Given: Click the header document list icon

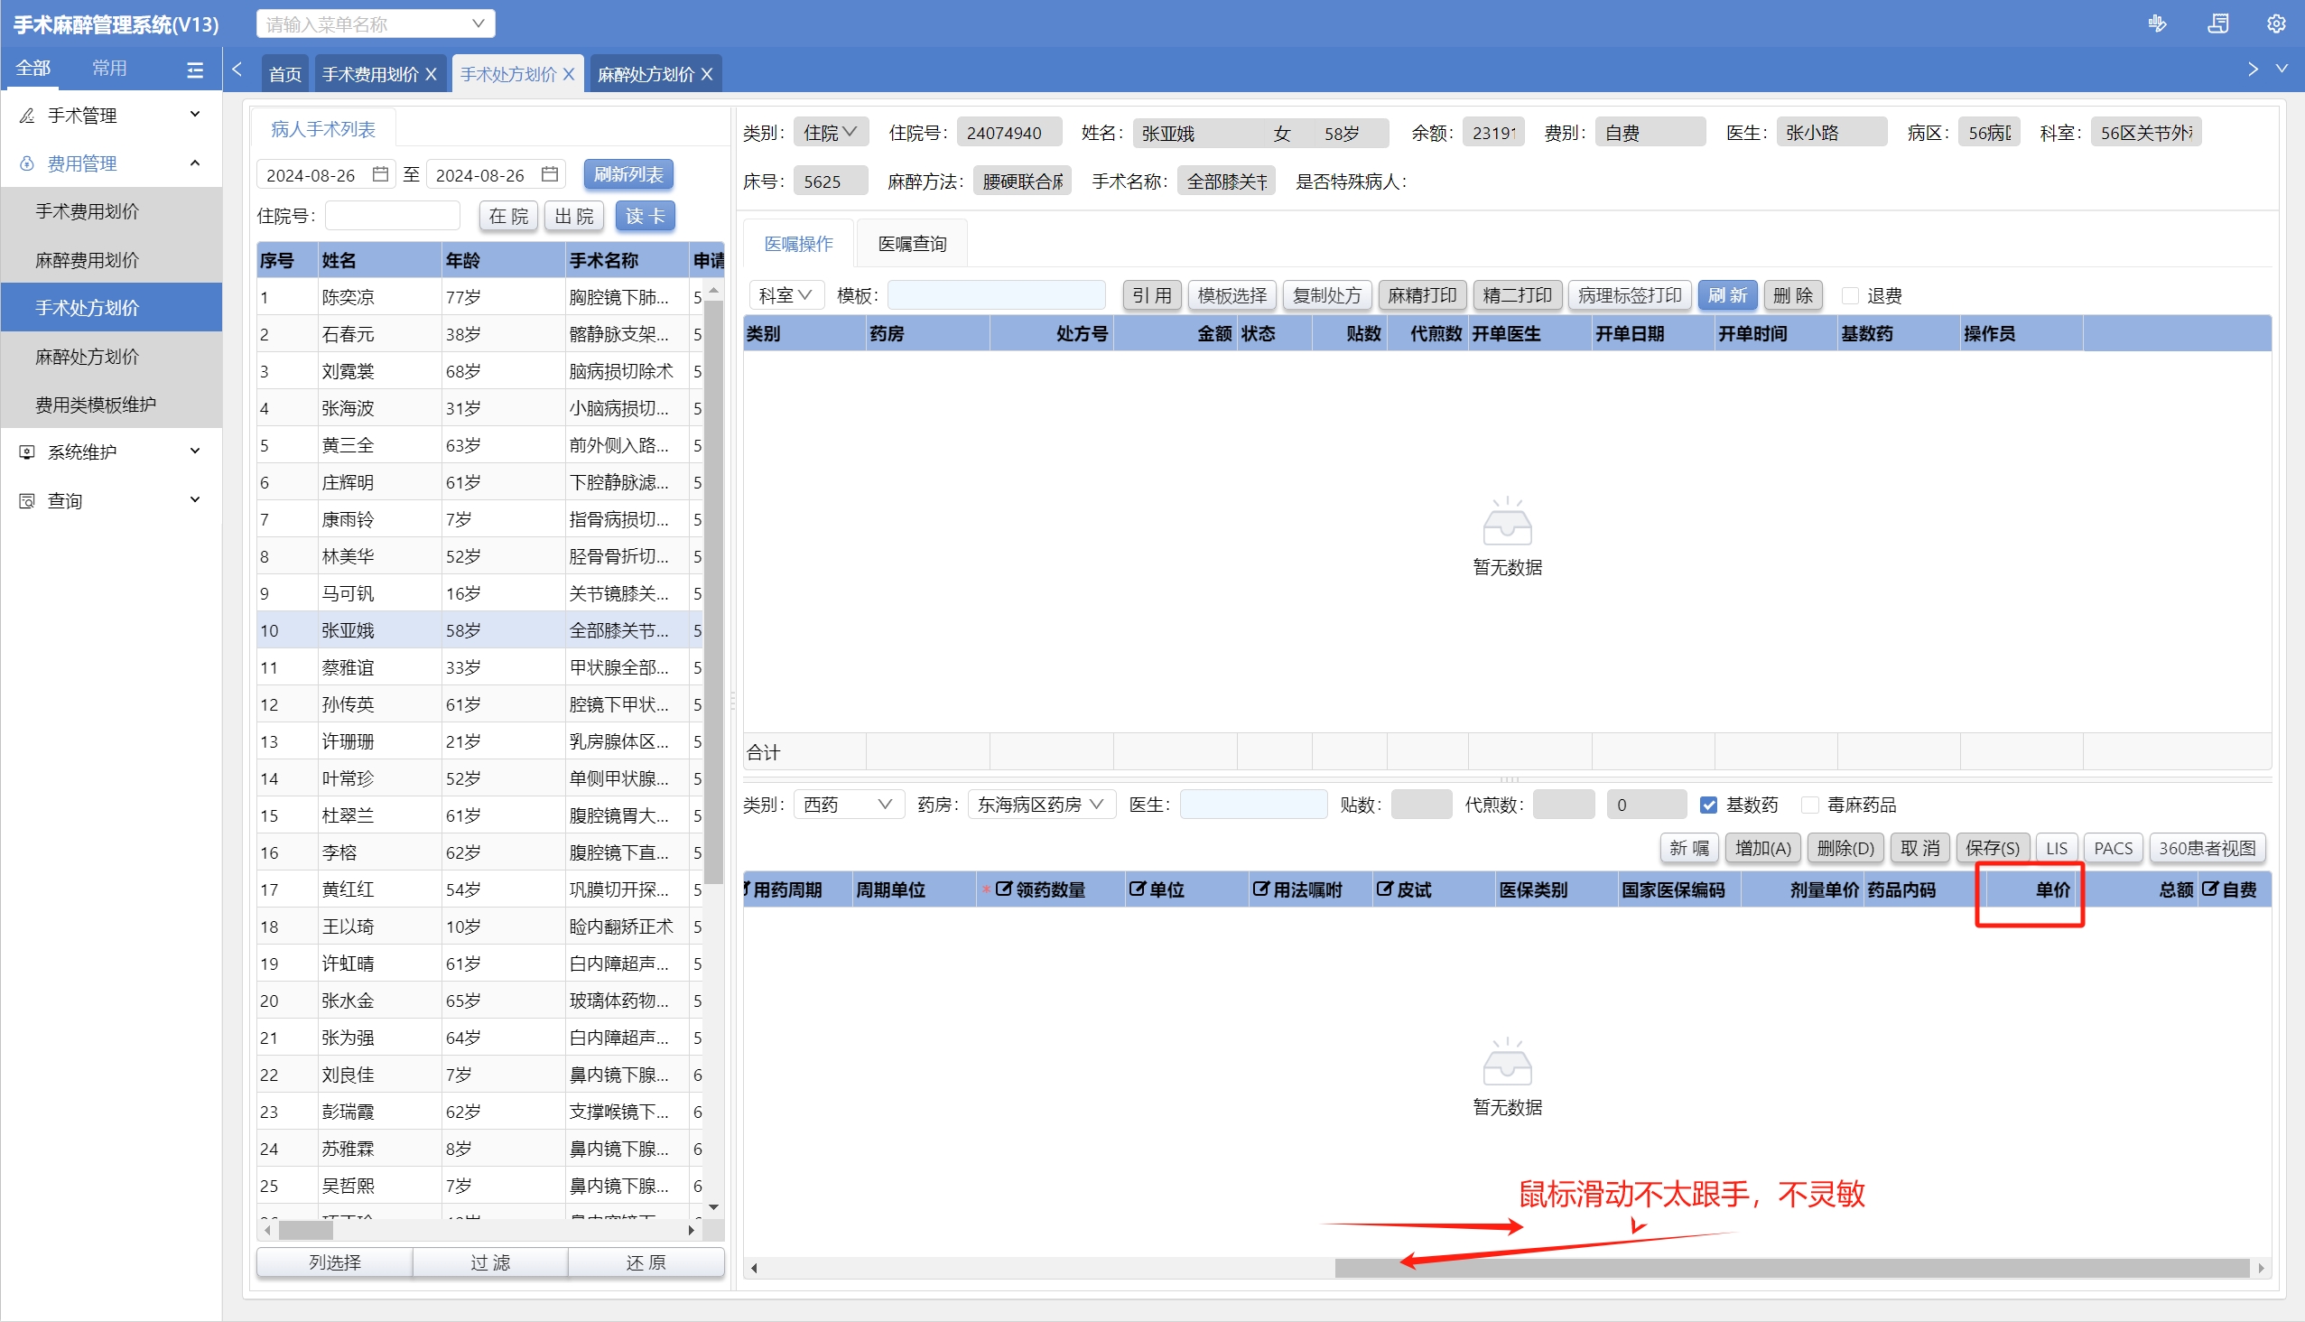Looking at the screenshot, I should coord(2217,24).
